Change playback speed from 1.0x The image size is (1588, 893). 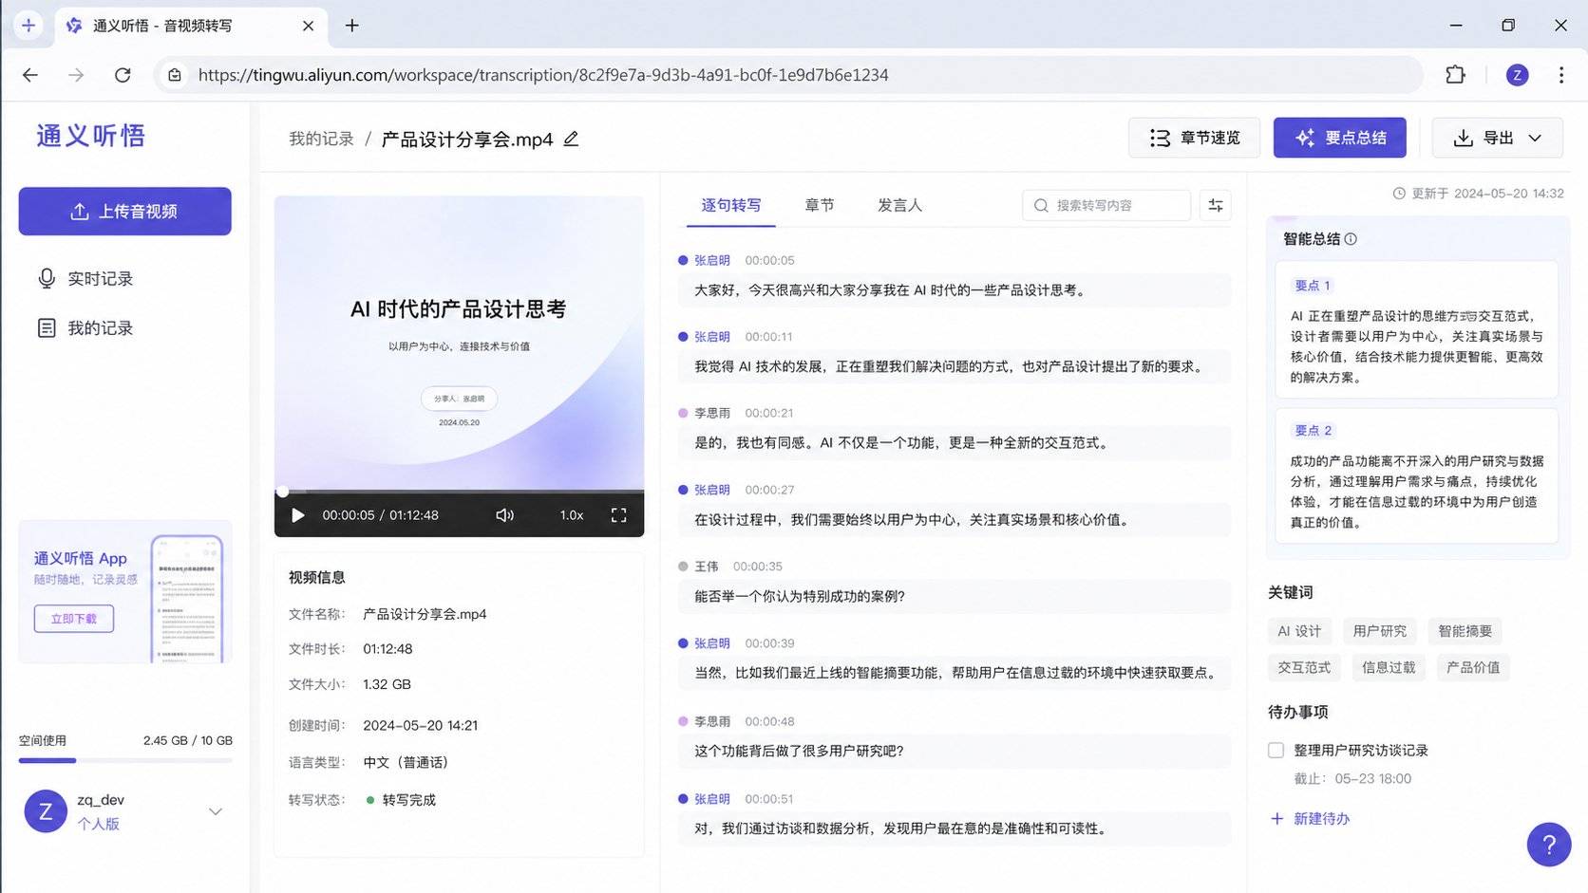[x=572, y=515]
